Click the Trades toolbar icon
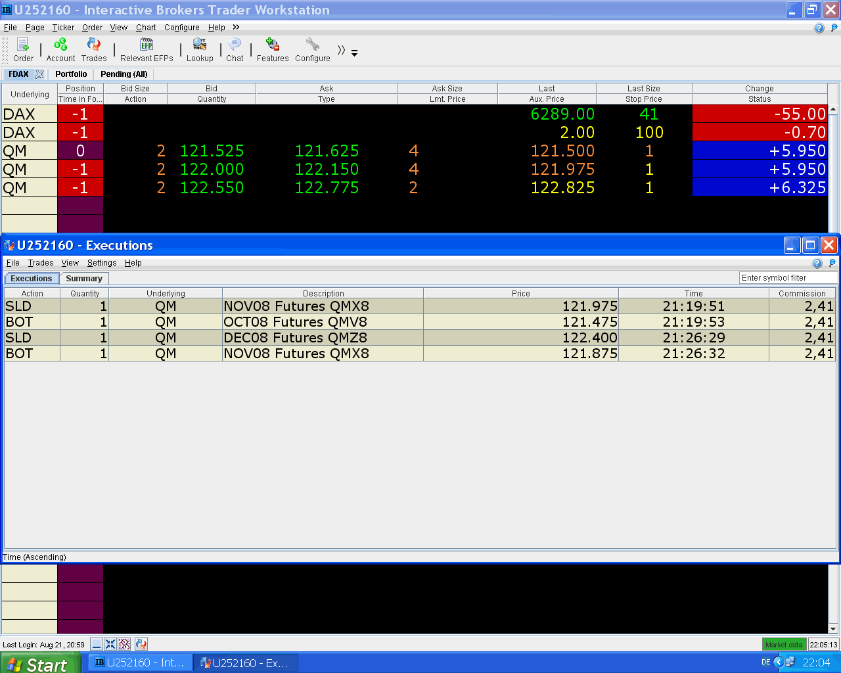This screenshot has height=673, width=841. tap(94, 50)
